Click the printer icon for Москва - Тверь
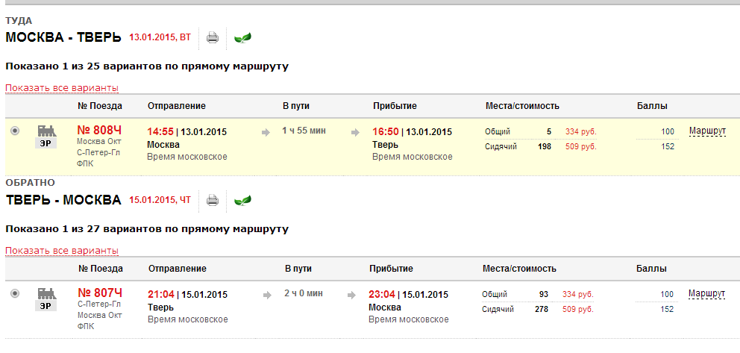 (x=213, y=37)
